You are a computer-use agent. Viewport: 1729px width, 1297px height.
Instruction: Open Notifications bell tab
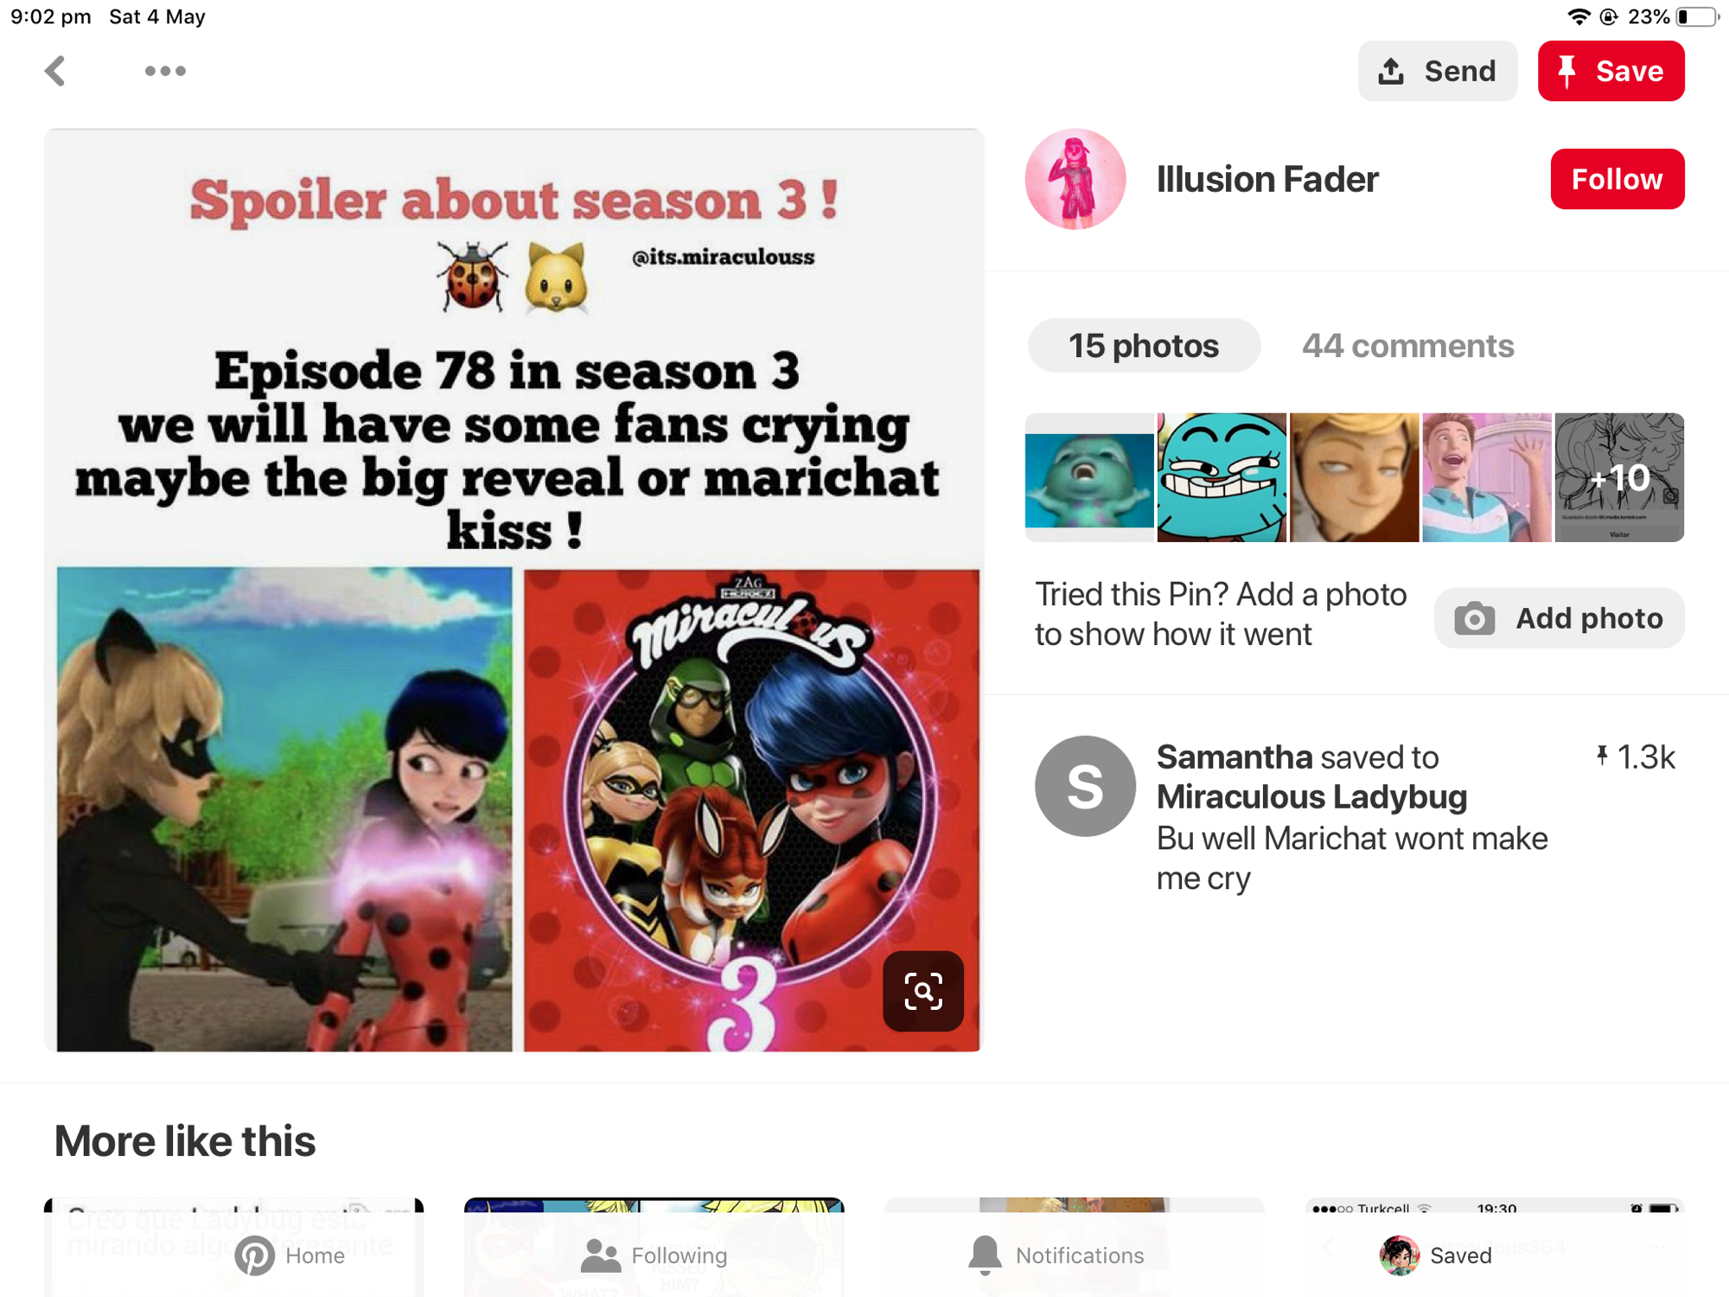point(1056,1255)
